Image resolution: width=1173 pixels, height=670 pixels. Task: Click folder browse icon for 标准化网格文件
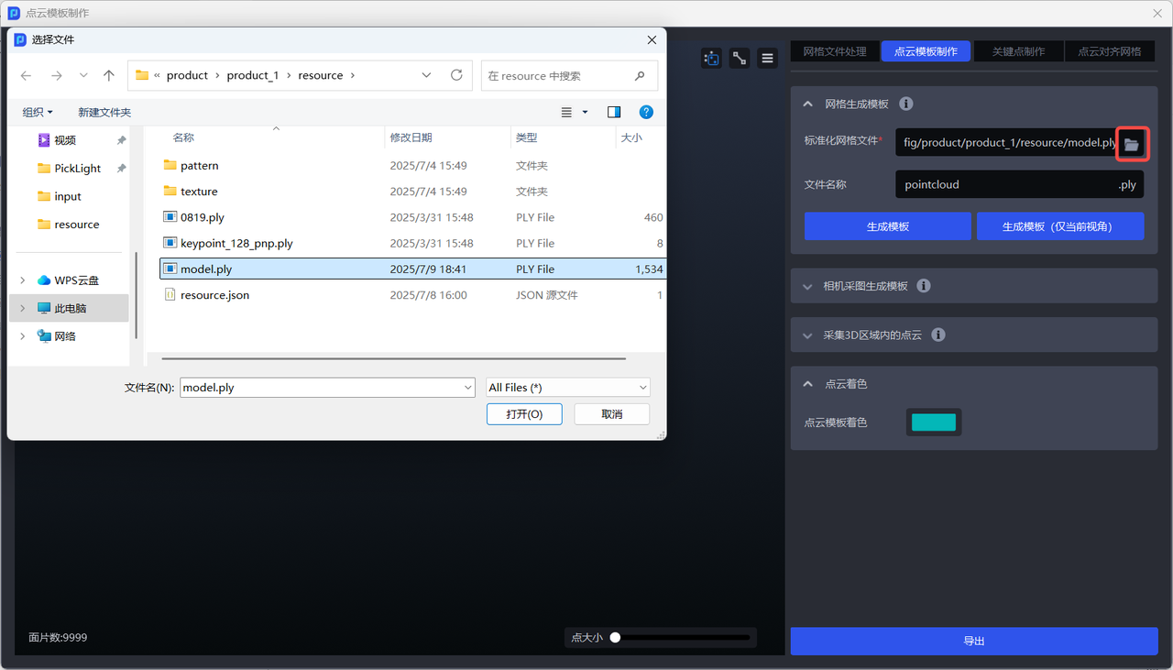pos(1132,144)
